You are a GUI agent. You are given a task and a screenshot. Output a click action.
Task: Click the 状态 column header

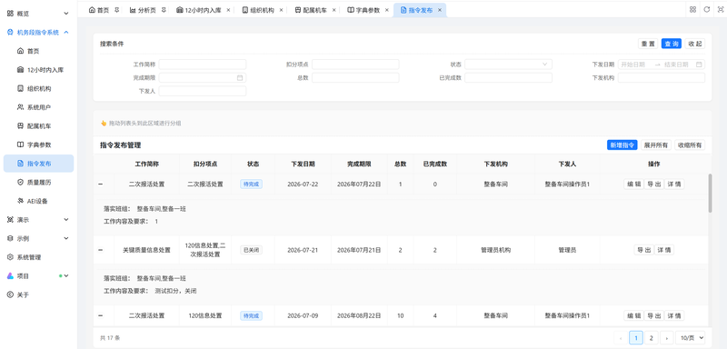click(x=253, y=165)
